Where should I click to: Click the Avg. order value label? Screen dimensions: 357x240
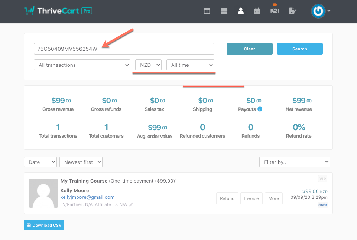155,137
